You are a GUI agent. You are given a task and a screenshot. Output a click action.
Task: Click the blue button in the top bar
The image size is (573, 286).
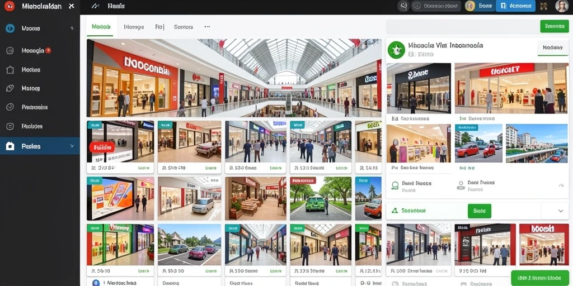(515, 6)
